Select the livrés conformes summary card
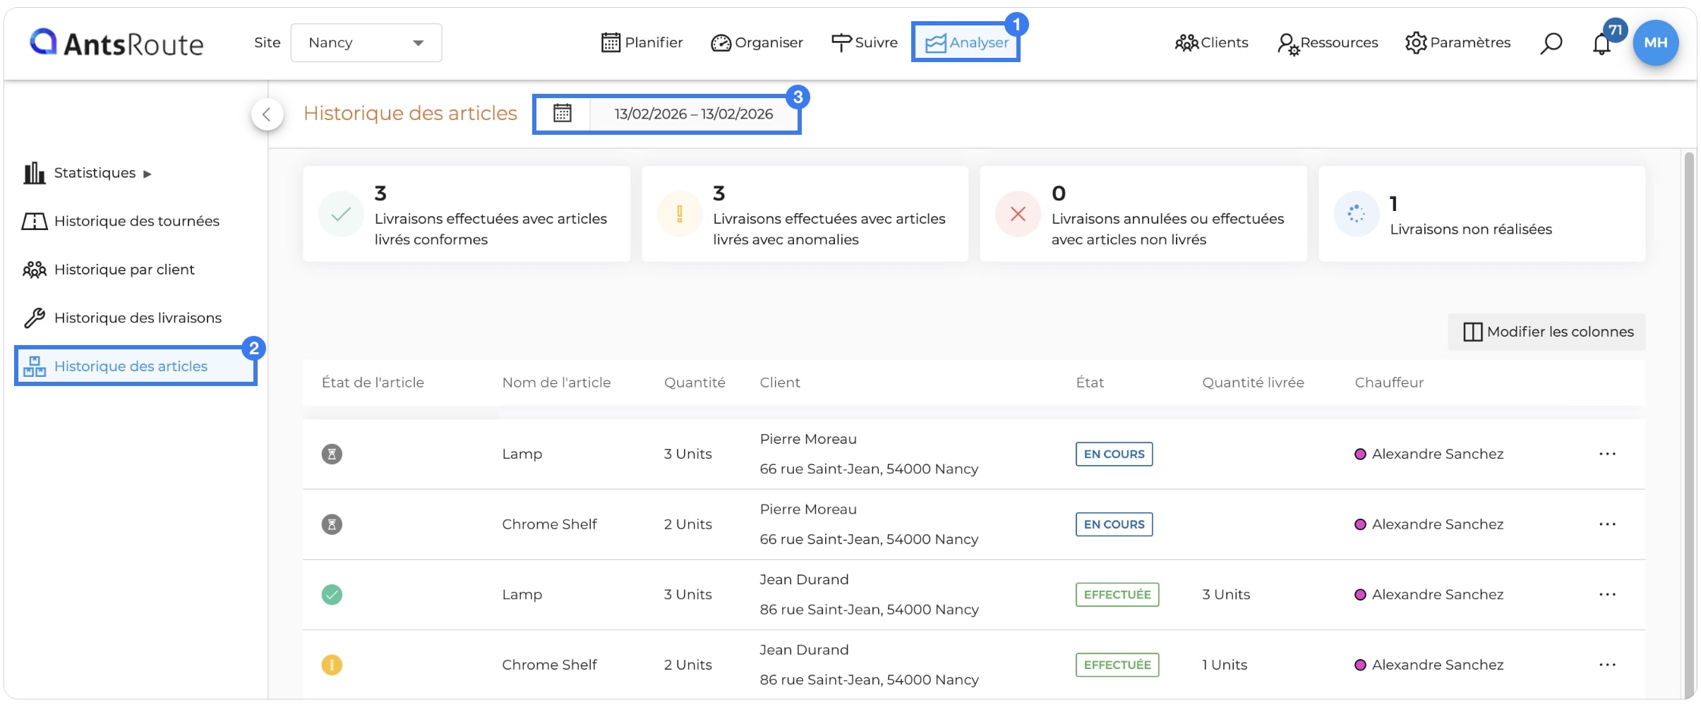This screenshot has width=1701, height=705. point(467,214)
